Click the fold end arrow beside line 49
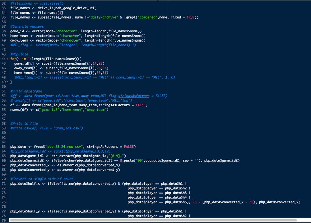 coord(7,82)
